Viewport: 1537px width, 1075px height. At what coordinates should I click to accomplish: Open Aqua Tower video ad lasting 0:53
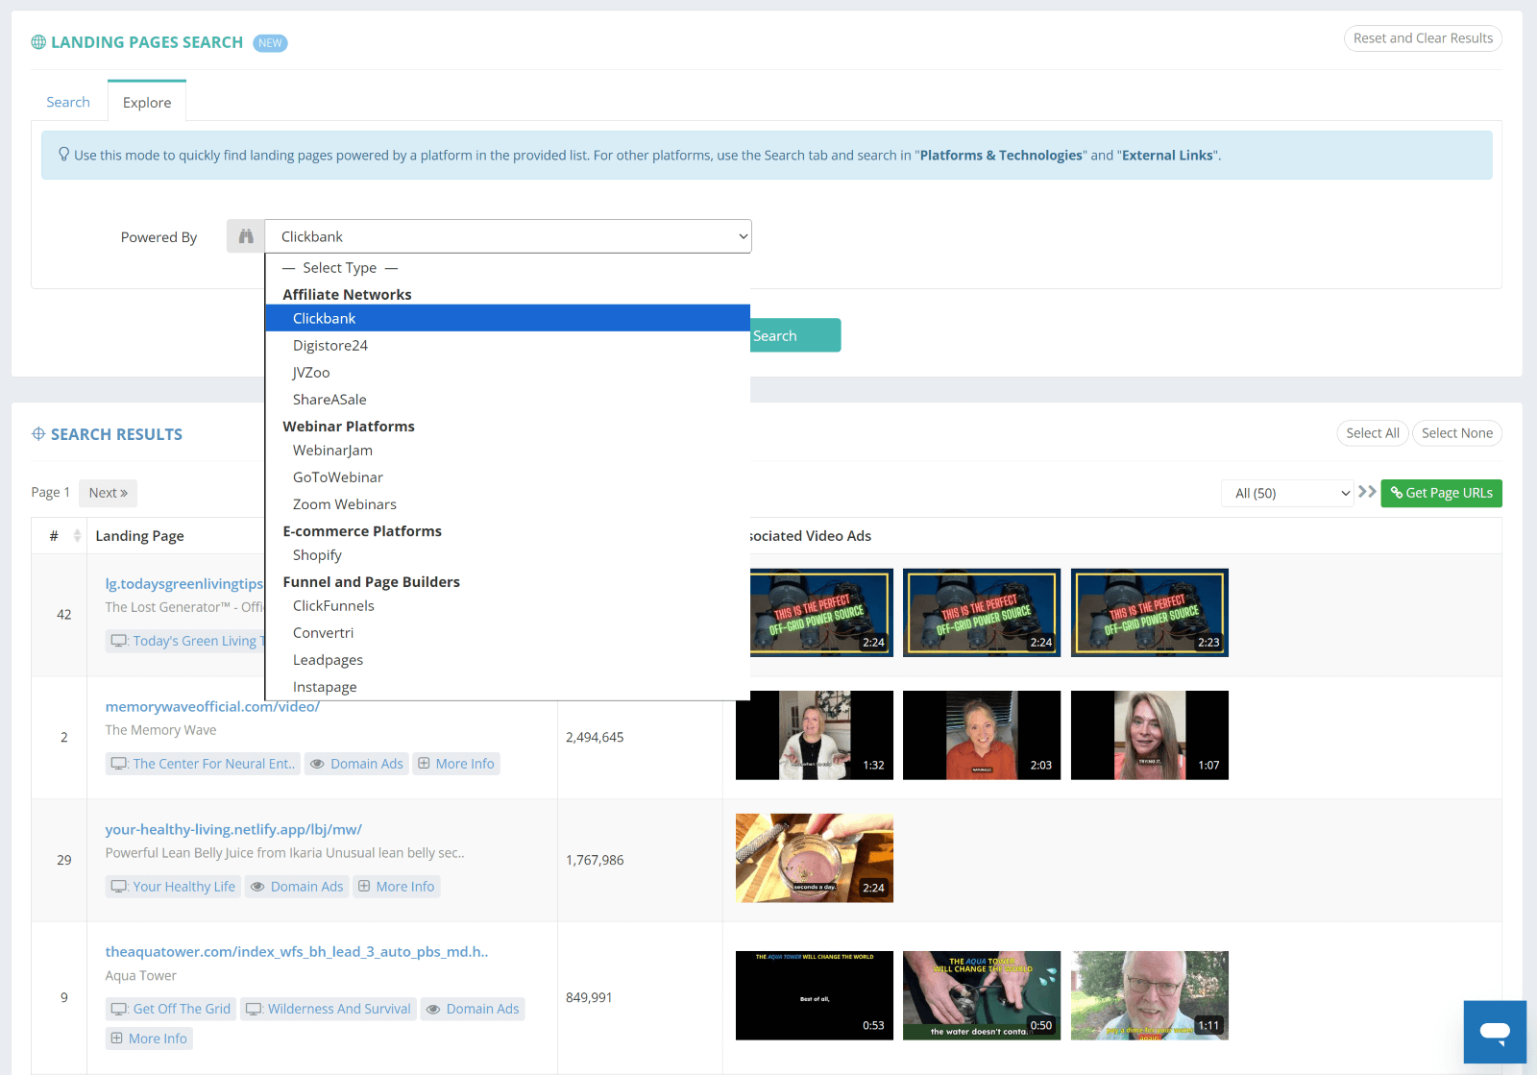click(815, 995)
